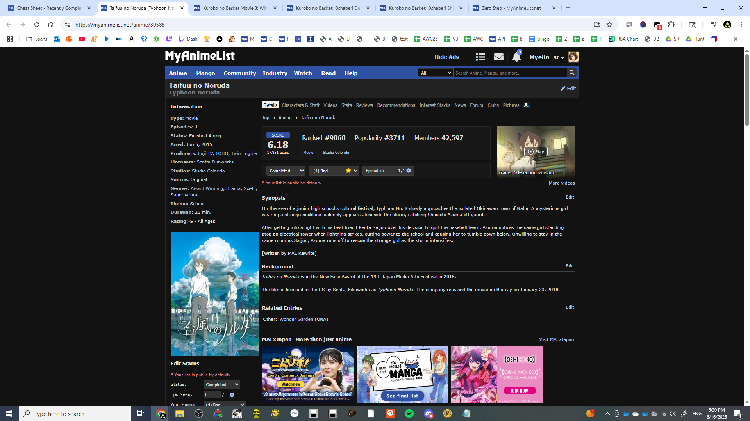The height and width of the screenshot is (421, 750).
Task: Click Edit next to Synopsis
Action: tap(570, 197)
